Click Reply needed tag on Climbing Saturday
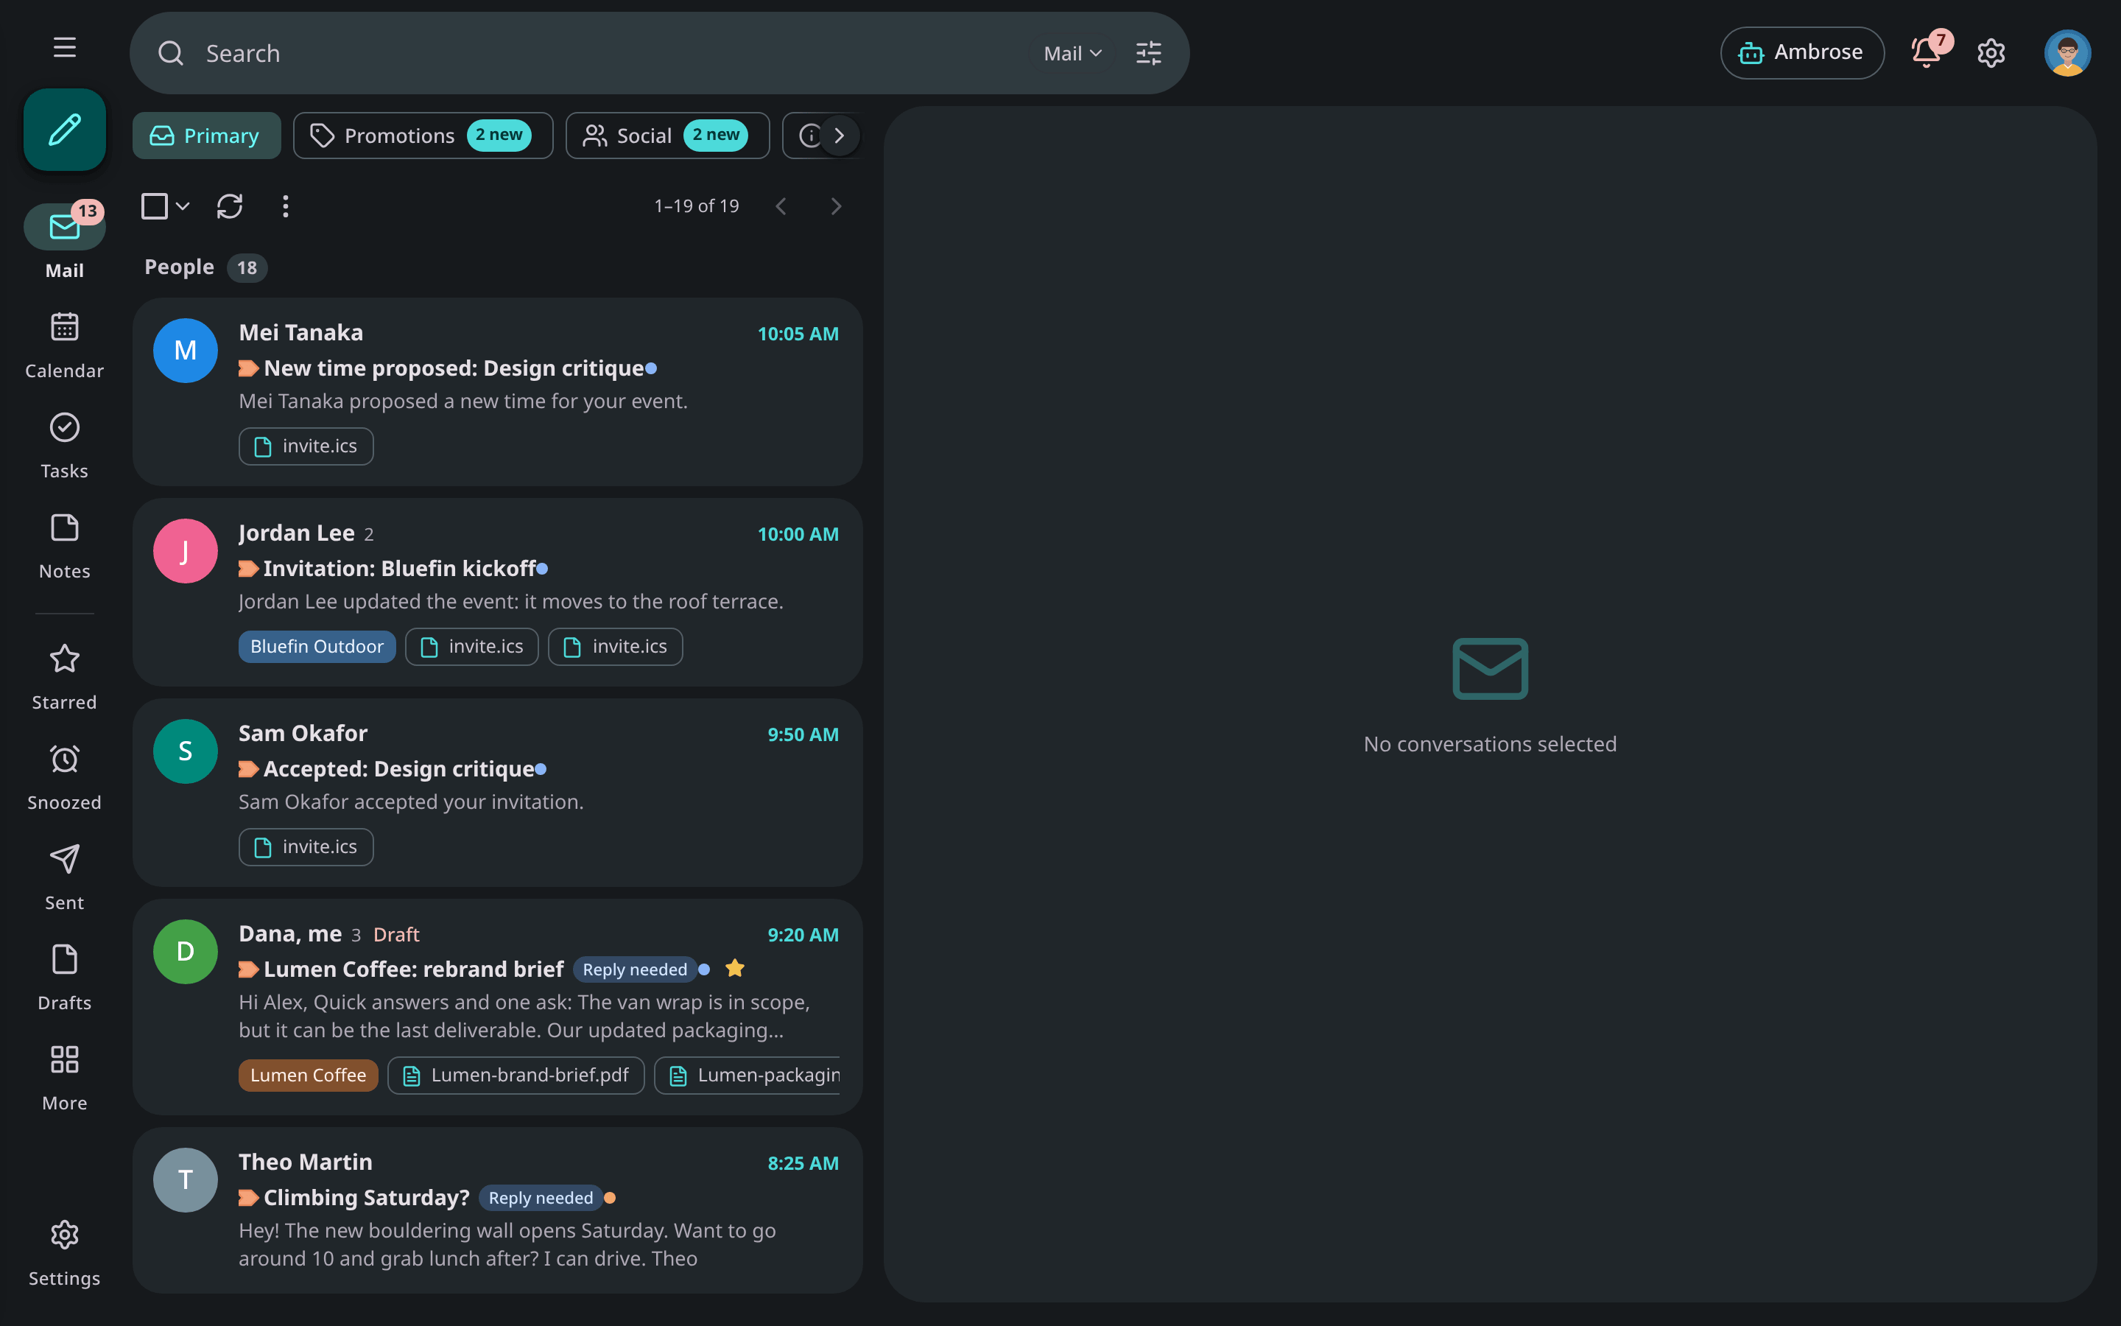The image size is (2121, 1326). (x=540, y=1198)
